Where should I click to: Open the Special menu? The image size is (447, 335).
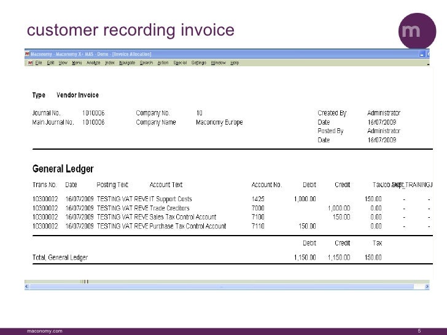click(x=180, y=63)
